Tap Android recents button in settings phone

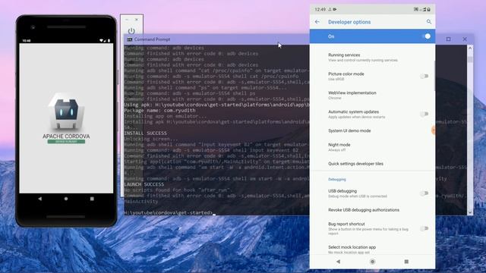406,262
